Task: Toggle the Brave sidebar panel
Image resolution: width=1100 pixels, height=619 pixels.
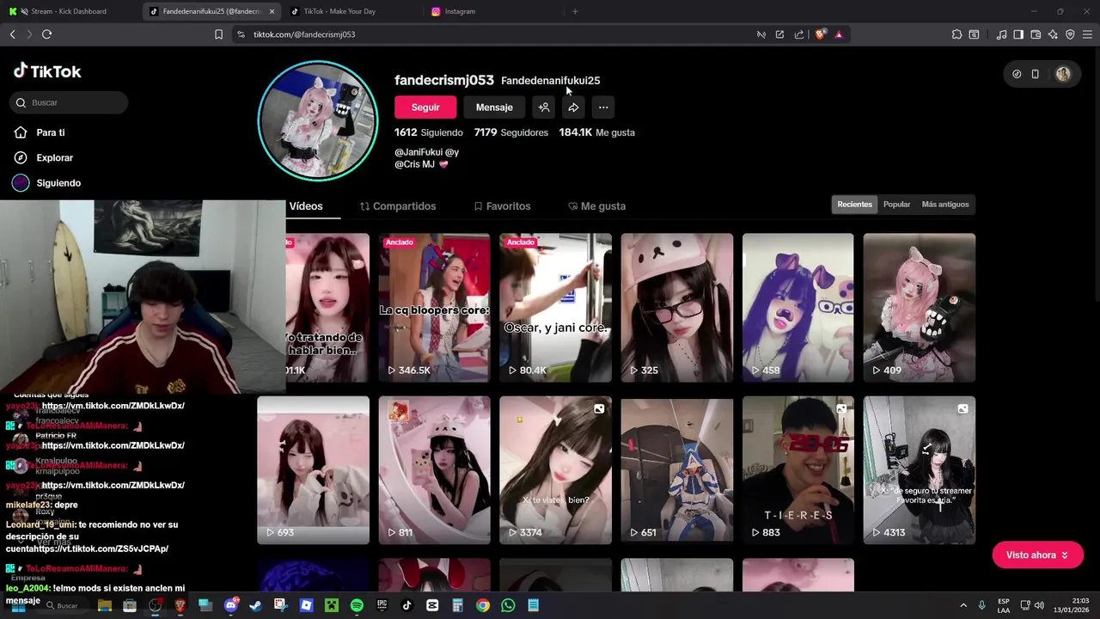Action: (x=1018, y=34)
